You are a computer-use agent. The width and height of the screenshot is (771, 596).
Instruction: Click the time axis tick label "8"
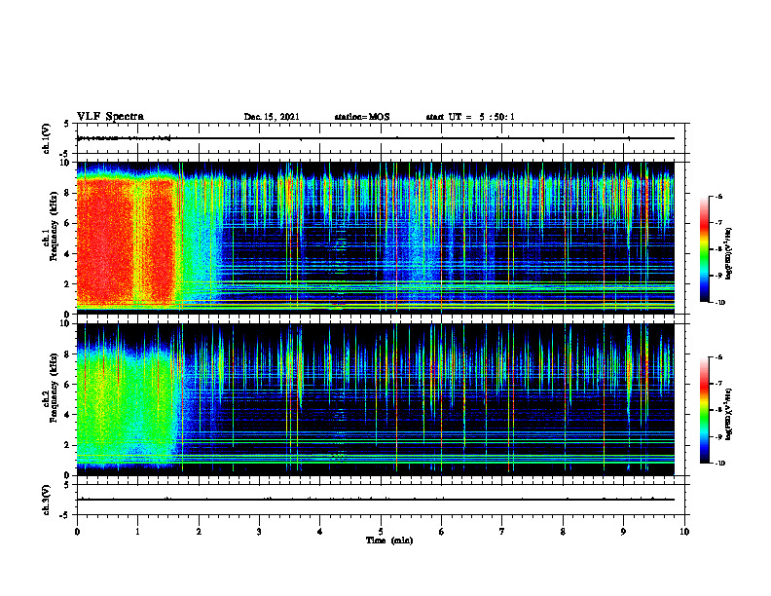[563, 532]
